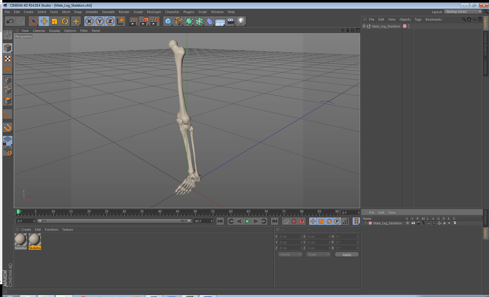
Task: Open the World coordinate dropdown
Action: point(290,254)
